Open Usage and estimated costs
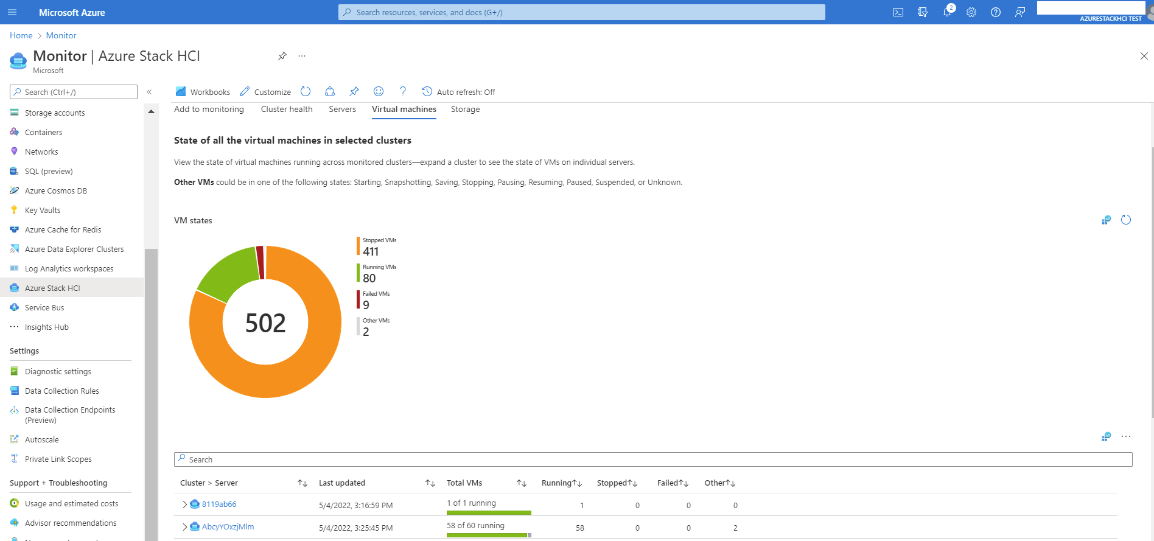 point(72,503)
